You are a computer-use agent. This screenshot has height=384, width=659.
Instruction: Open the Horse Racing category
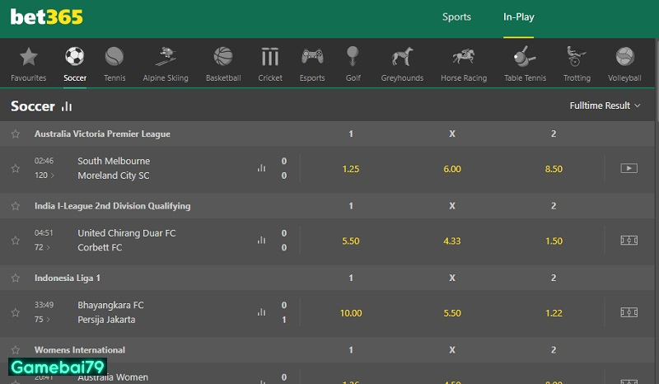pos(463,63)
